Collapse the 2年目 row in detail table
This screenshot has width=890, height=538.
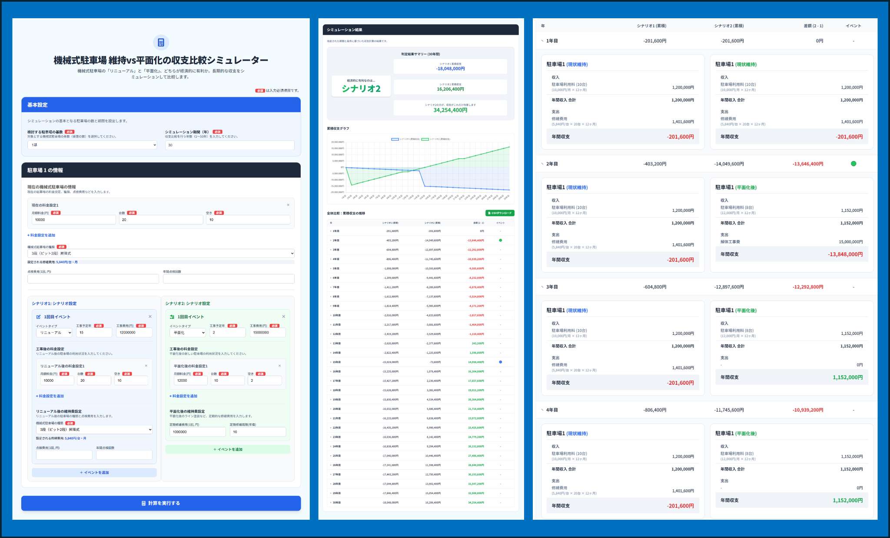[x=542, y=164]
